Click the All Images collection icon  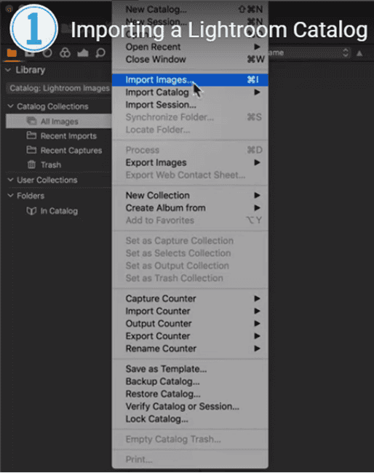pos(32,121)
